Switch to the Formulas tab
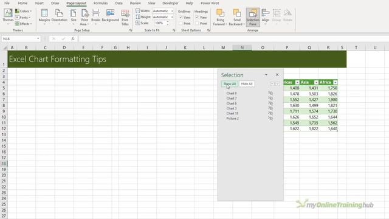 coord(100,3)
